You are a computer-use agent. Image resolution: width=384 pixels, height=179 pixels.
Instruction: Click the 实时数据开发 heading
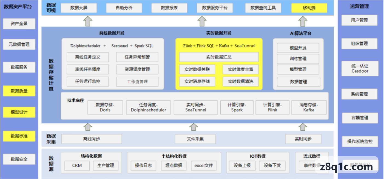219,33
